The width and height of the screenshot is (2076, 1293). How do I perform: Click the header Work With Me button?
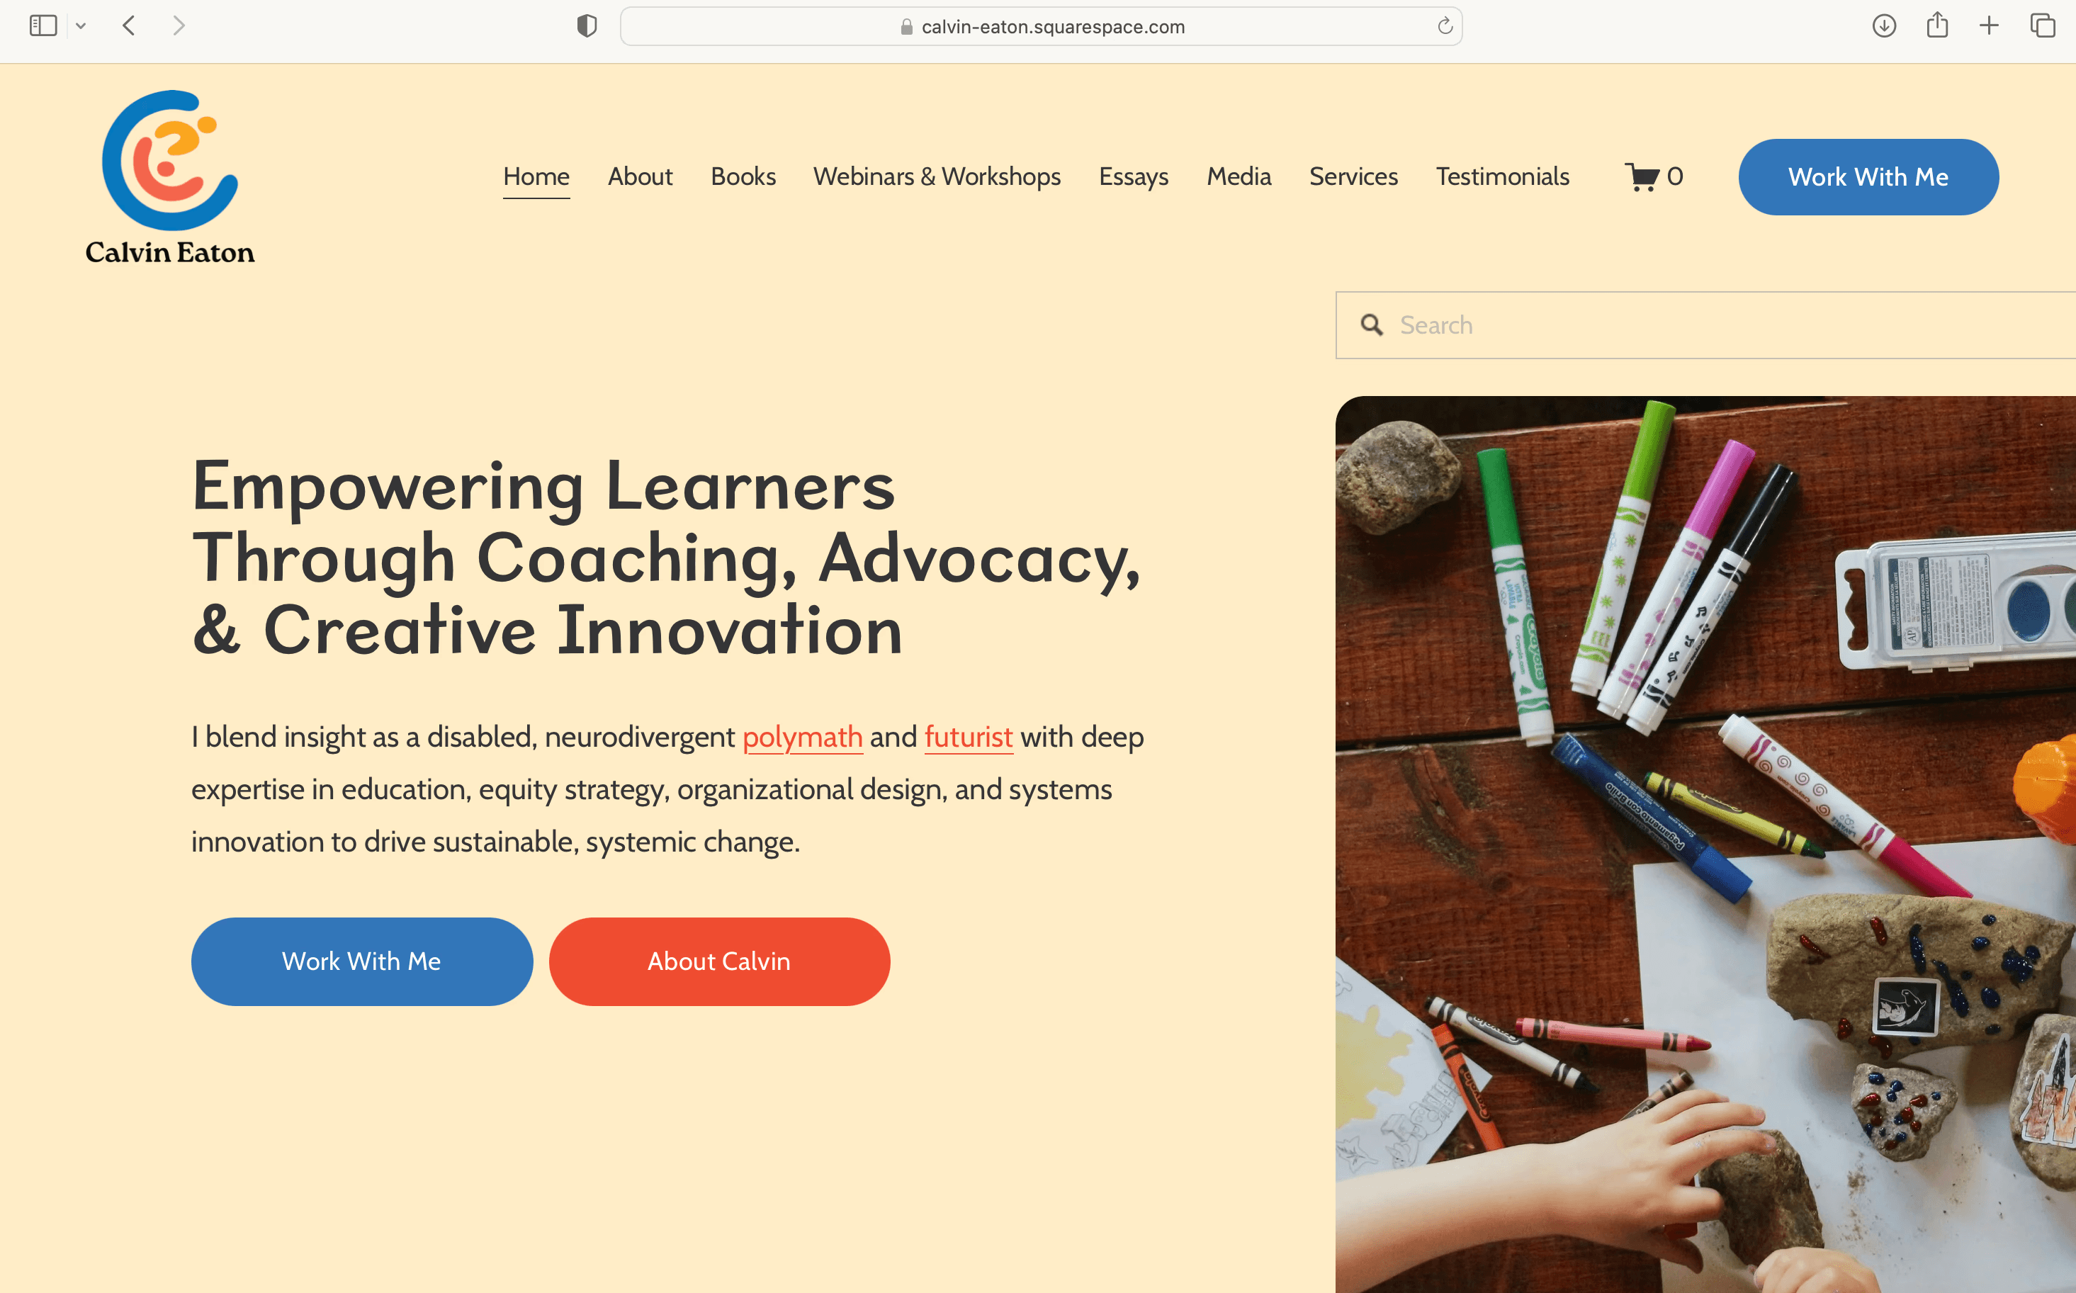coord(1868,177)
